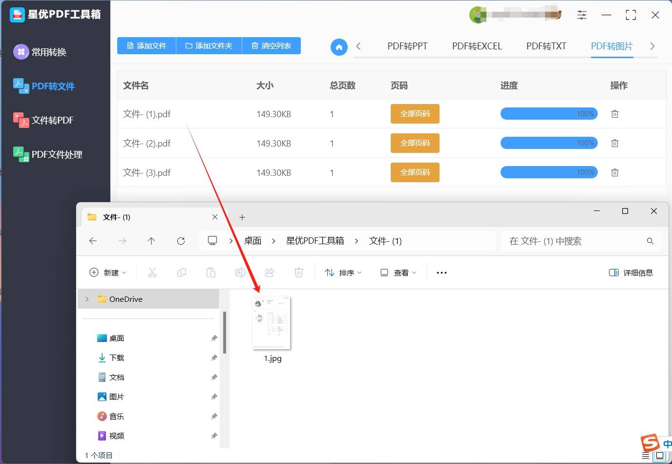Go to the blue home icon
Image resolution: width=672 pixels, height=464 pixels.
coord(339,47)
